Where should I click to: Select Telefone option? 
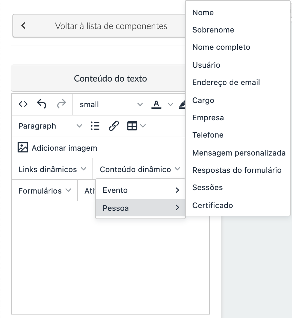[238, 135]
